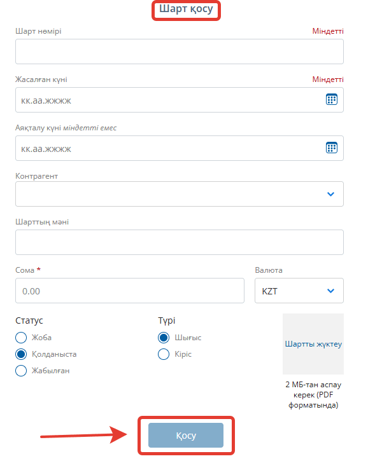Choose Шығыс as contract type
The image size is (368, 461).
pyautogui.click(x=164, y=338)
